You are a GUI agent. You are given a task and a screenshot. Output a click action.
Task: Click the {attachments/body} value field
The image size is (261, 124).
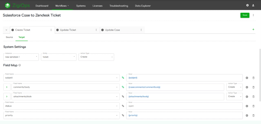(175, 97)
